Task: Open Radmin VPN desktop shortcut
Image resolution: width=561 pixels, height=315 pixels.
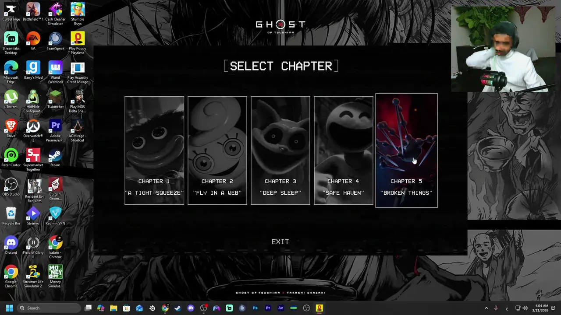Action: point(55,216)
